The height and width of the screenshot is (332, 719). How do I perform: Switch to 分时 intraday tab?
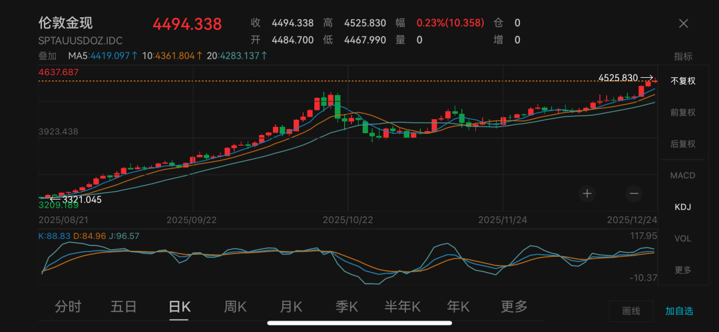click(x=68, y=307)
